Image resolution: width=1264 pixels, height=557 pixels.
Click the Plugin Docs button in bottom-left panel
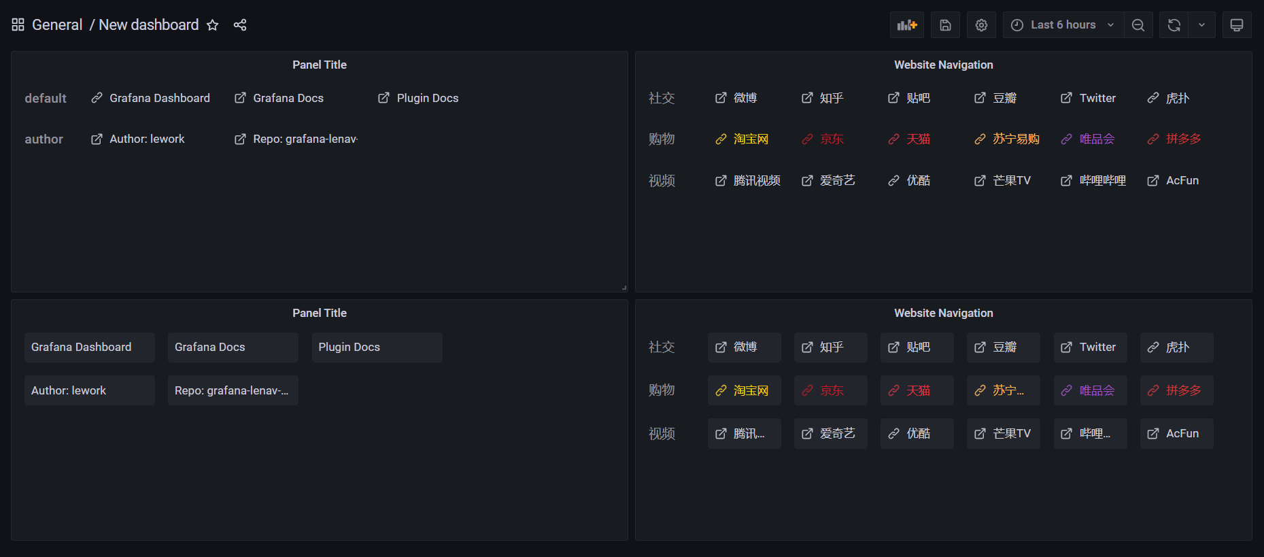[x=377, y=347]
